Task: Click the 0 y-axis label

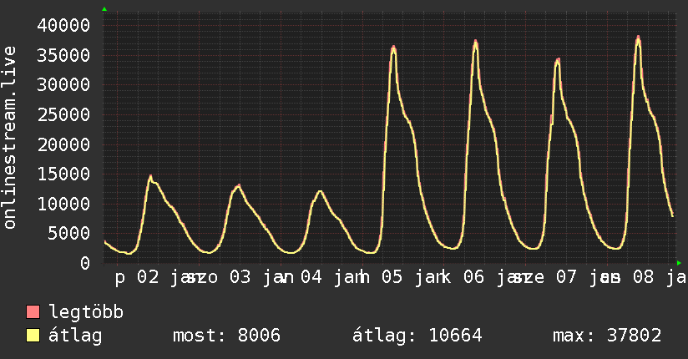Action: click(85, 263)
